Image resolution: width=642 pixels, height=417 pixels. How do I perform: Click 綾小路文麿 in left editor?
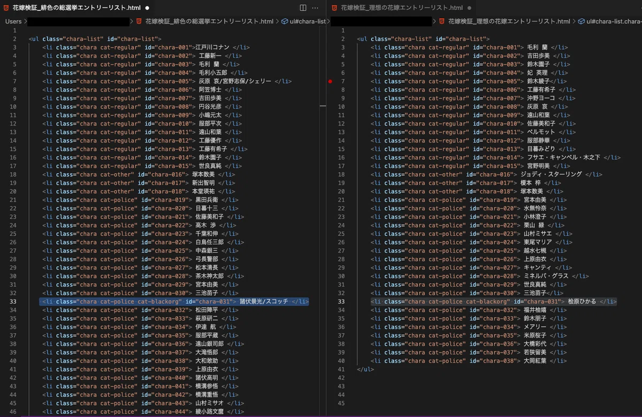point(210,412)
